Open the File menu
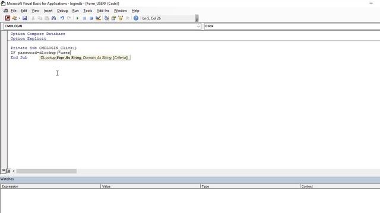 click(x=14, y=11)
